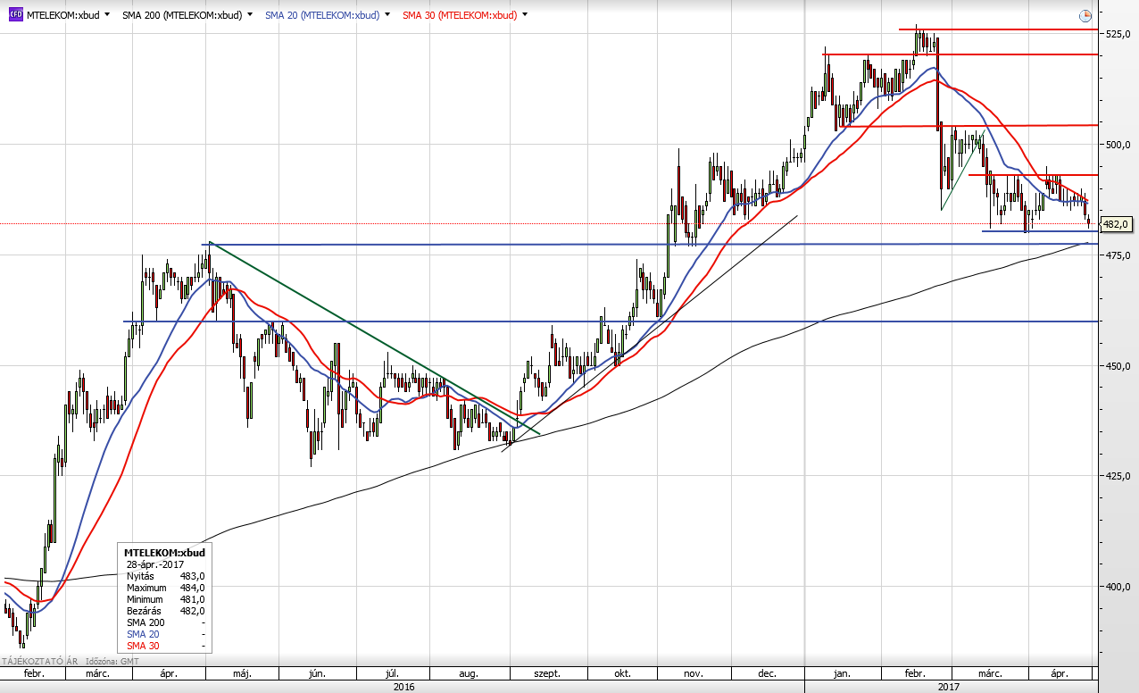Image resolution: width=1139 pixels, height=693 pixels.
Task: Click the Bezárás row in the info box
Action: click(165, 611)
